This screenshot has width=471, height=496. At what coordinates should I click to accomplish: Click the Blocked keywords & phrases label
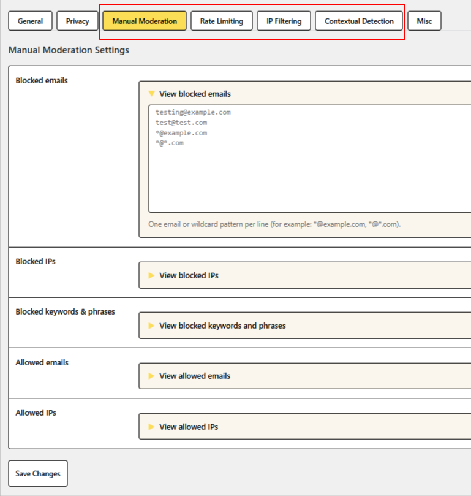tap(65, 311)
